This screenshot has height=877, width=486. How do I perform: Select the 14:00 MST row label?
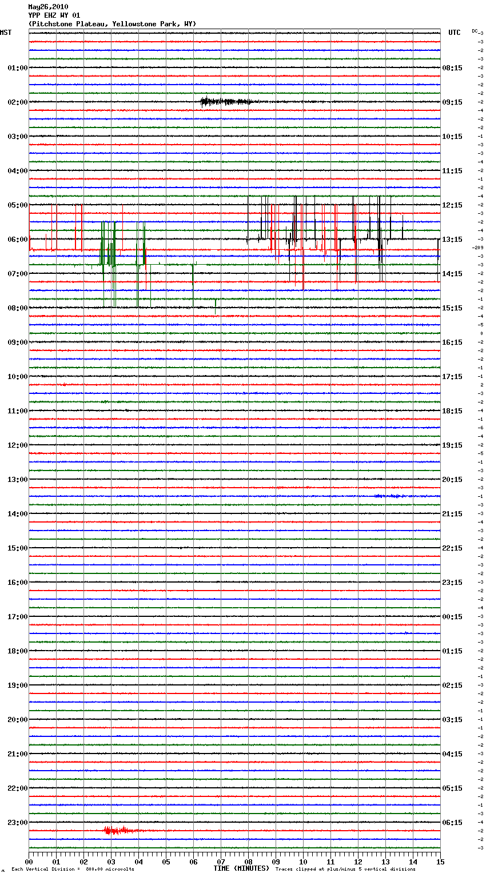pos(18,514)
